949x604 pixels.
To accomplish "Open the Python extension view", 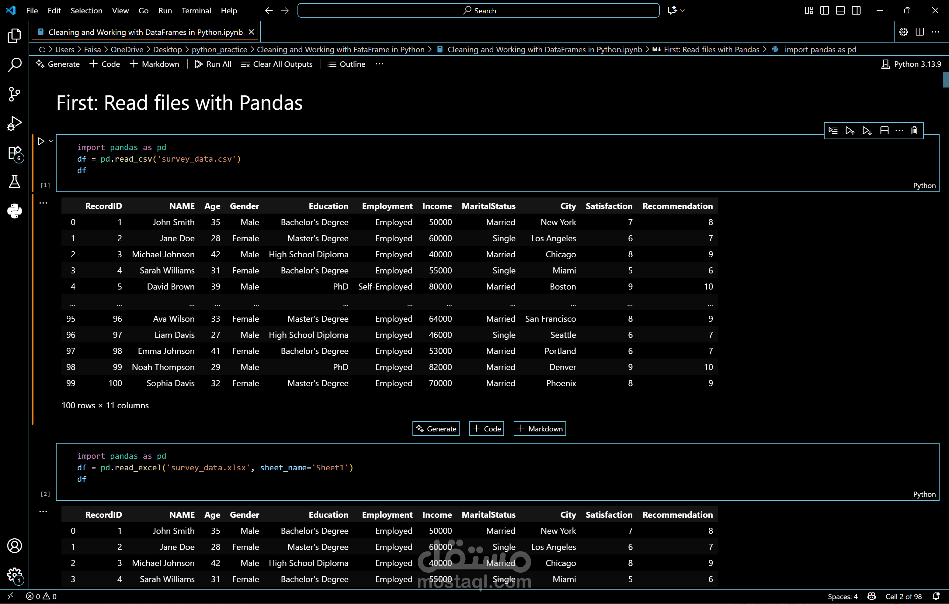I will point(14,211).
